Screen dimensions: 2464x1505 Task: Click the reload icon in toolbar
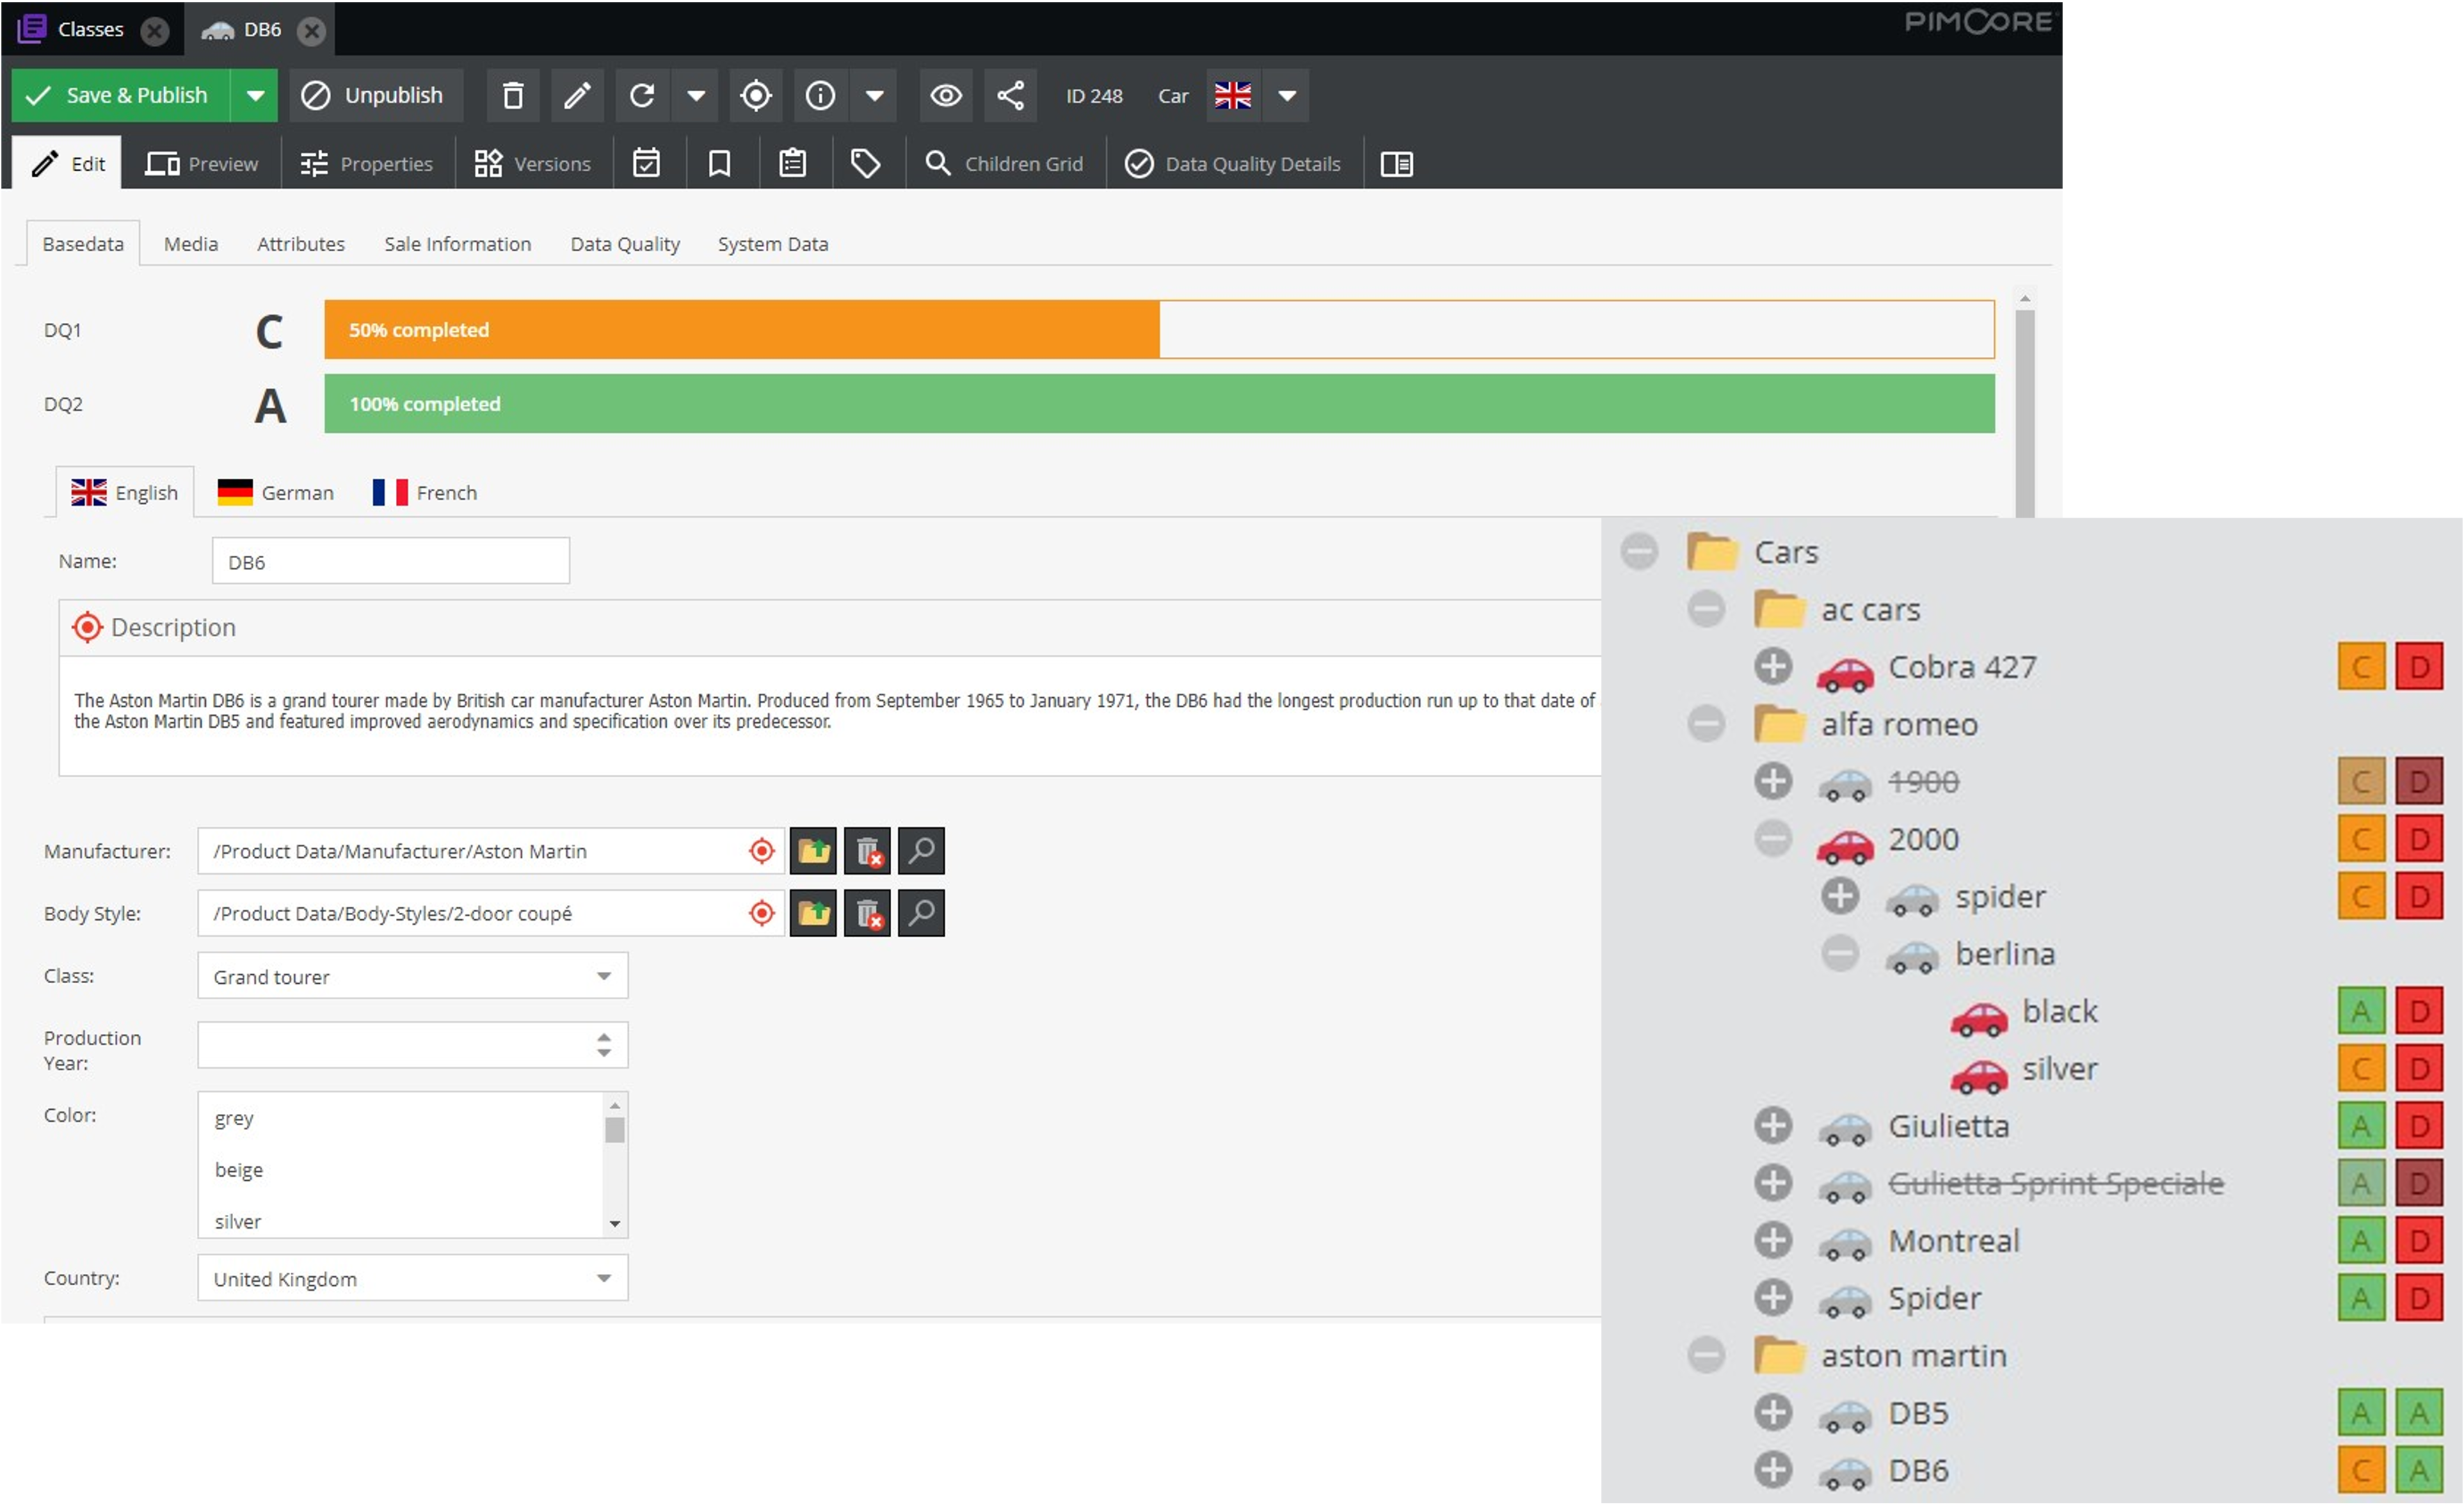pyautogui.click(x=642, y=96)
